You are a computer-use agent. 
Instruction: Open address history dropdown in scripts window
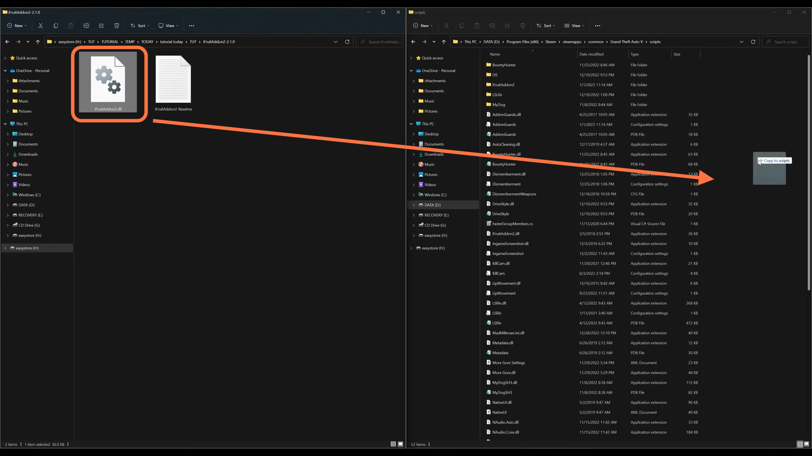coord(741,42)
